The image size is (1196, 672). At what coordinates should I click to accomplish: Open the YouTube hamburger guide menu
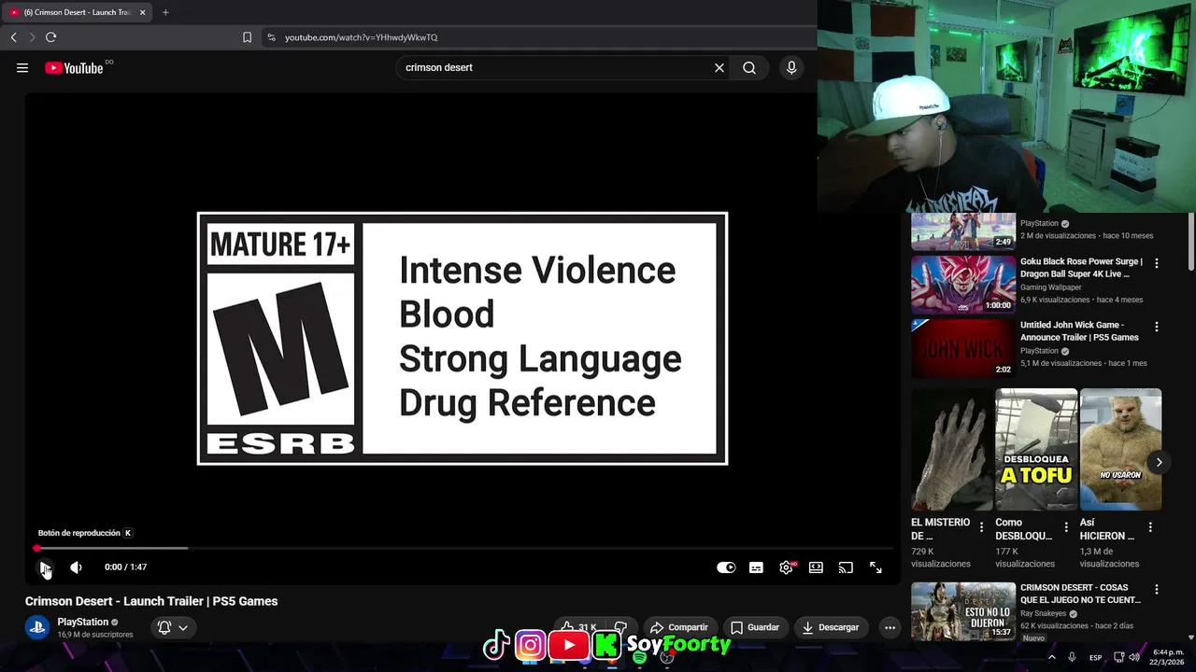22,67
